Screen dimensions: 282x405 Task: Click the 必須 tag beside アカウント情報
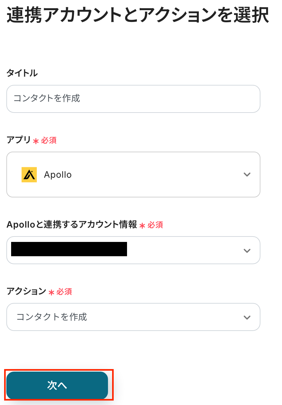coord(155,225)
